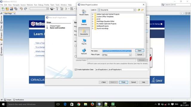Click the Build Project hammer icon
Image resolution: width=191 pixels, height=107 pixels.
click(57, 9)
